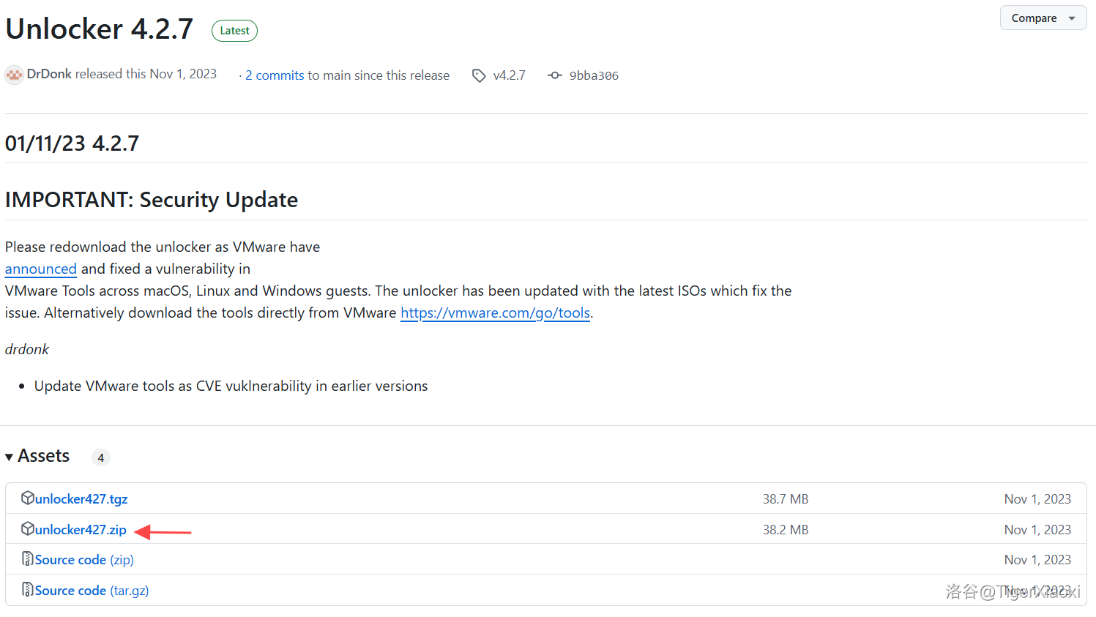The width and height of the screenshot is (1096, 617).
Task: Visit the vmware.com/go/tools link
Action: pyautogui.click(x=495, y=313)
